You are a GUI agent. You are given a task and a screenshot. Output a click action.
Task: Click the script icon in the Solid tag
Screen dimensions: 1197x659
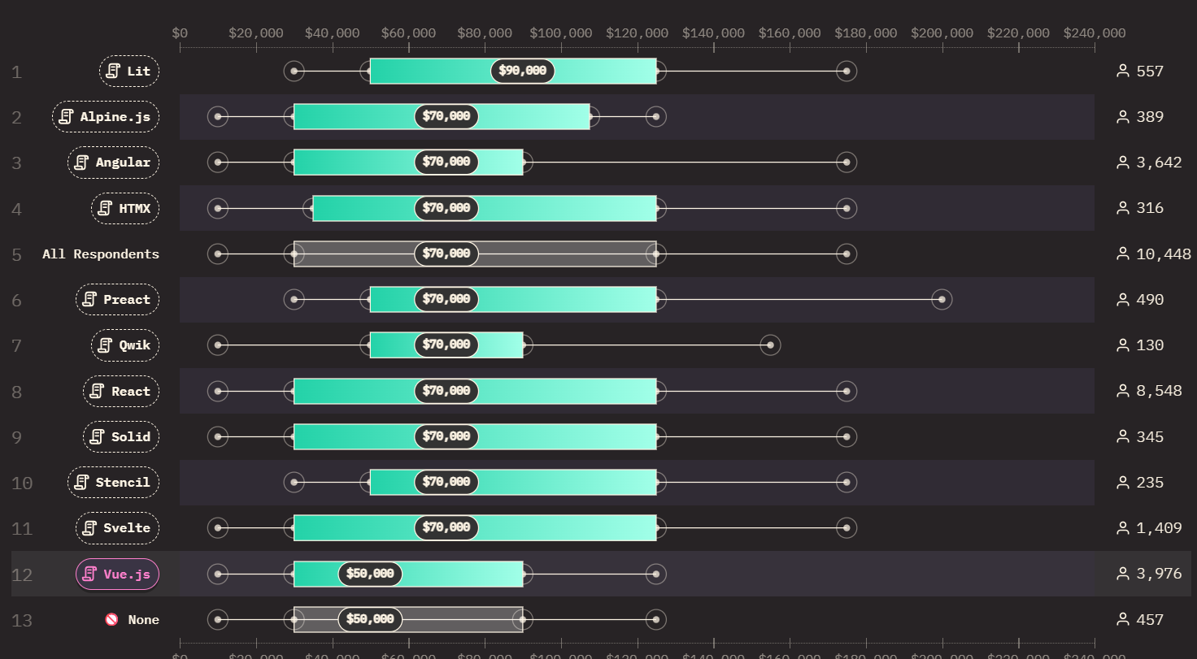click(x=98, y=436)
